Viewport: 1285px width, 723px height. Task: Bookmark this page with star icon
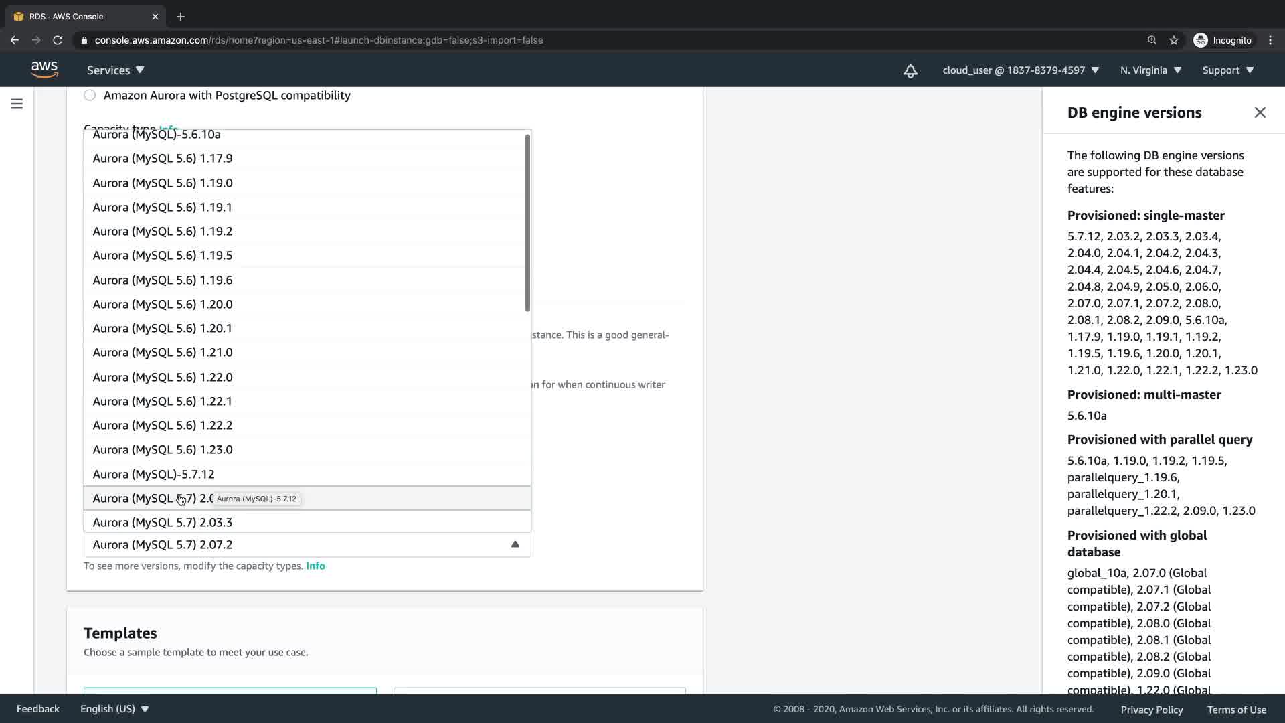coord(1173,40)
